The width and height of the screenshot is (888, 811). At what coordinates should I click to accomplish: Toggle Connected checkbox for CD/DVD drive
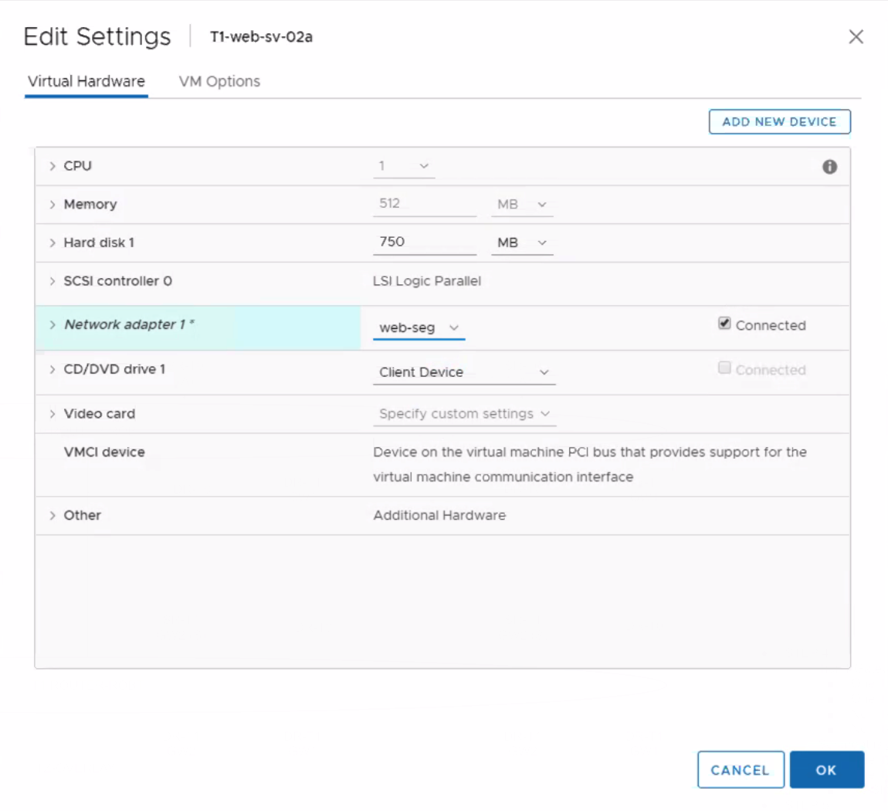724,368
